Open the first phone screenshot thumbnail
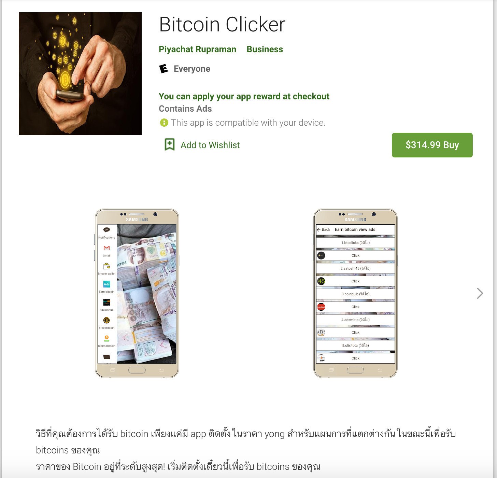 point(137,293)
